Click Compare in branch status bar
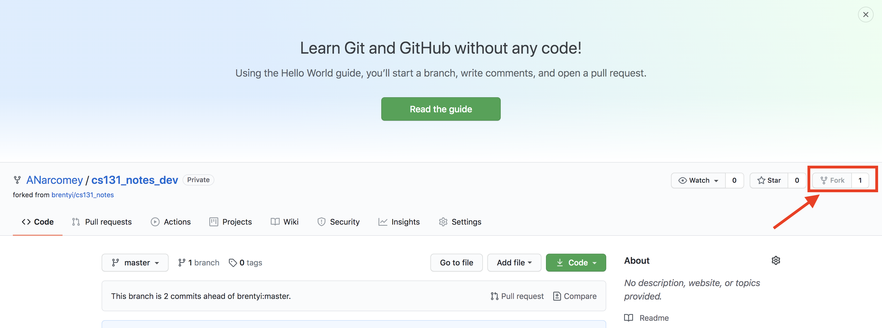Image resolution: width=882 pixels, height=328 pixels. click(x=575, y=296)
